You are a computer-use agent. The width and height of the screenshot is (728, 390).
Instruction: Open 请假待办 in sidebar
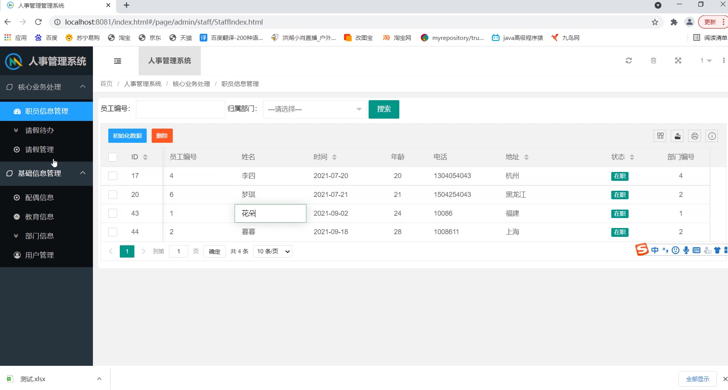46,131
